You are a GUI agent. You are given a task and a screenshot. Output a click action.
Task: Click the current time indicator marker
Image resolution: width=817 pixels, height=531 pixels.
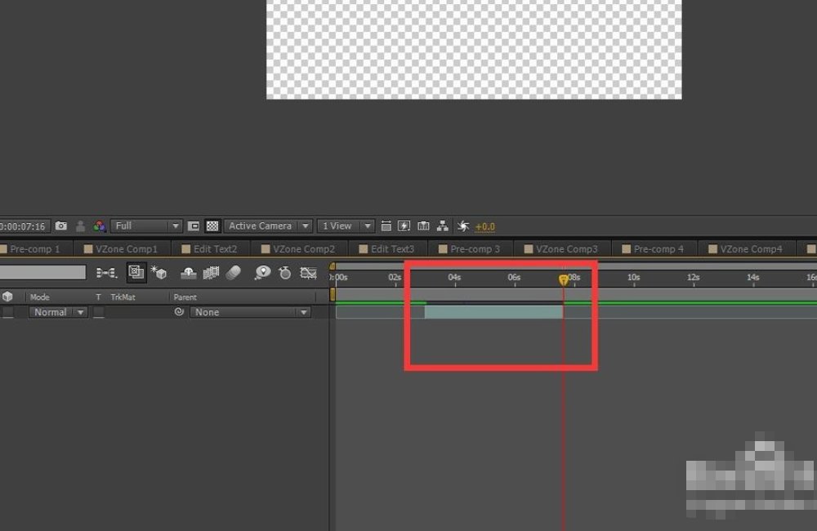pyautogui.click(x=563, y=279)
